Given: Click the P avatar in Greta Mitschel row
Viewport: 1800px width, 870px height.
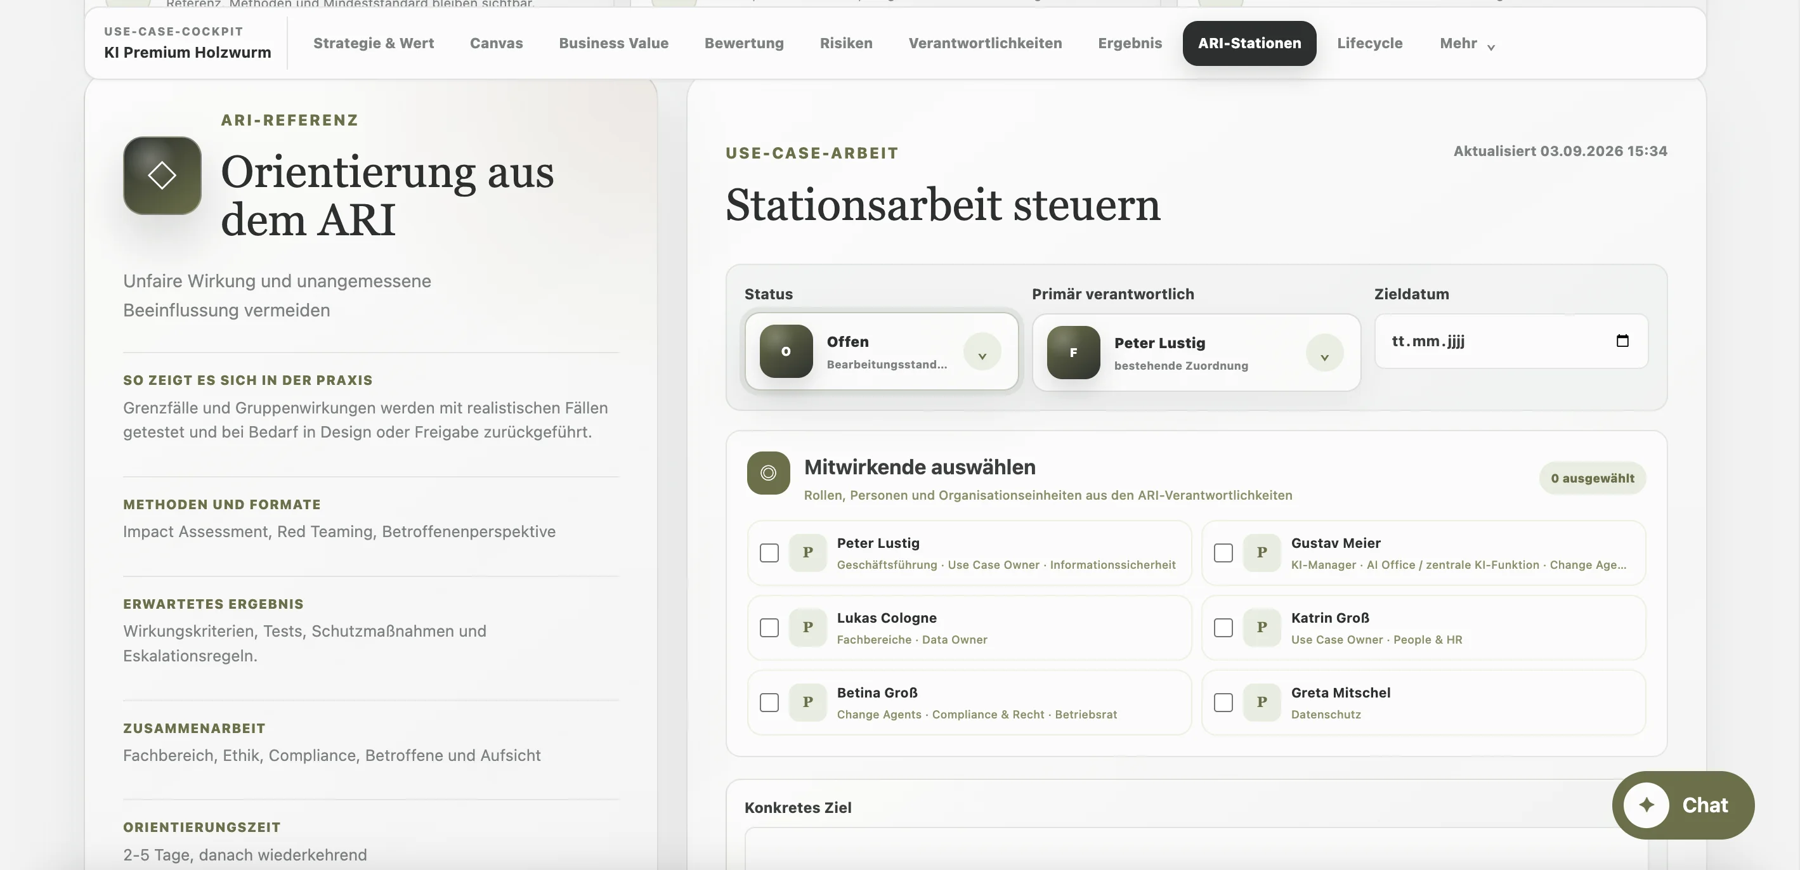Looking at the screenshot, I should click(x=1262, y=703).
